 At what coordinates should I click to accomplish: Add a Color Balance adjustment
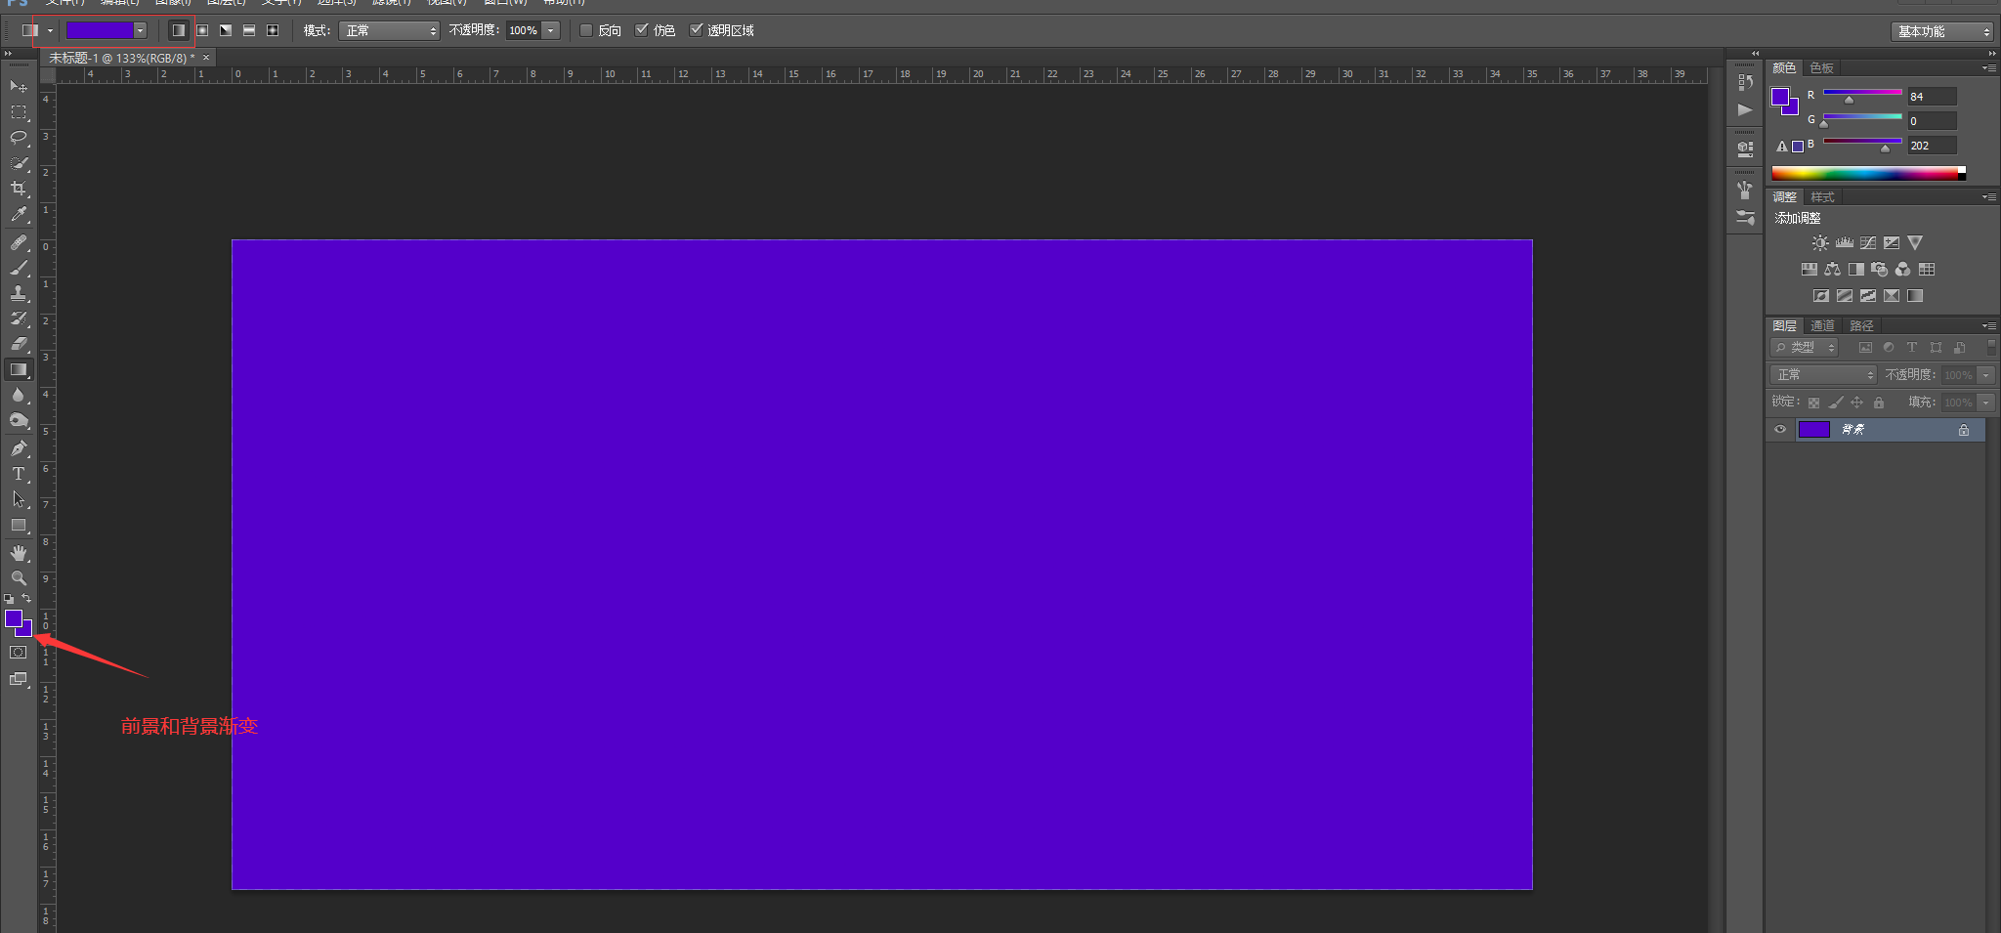tap(1833, 270)
